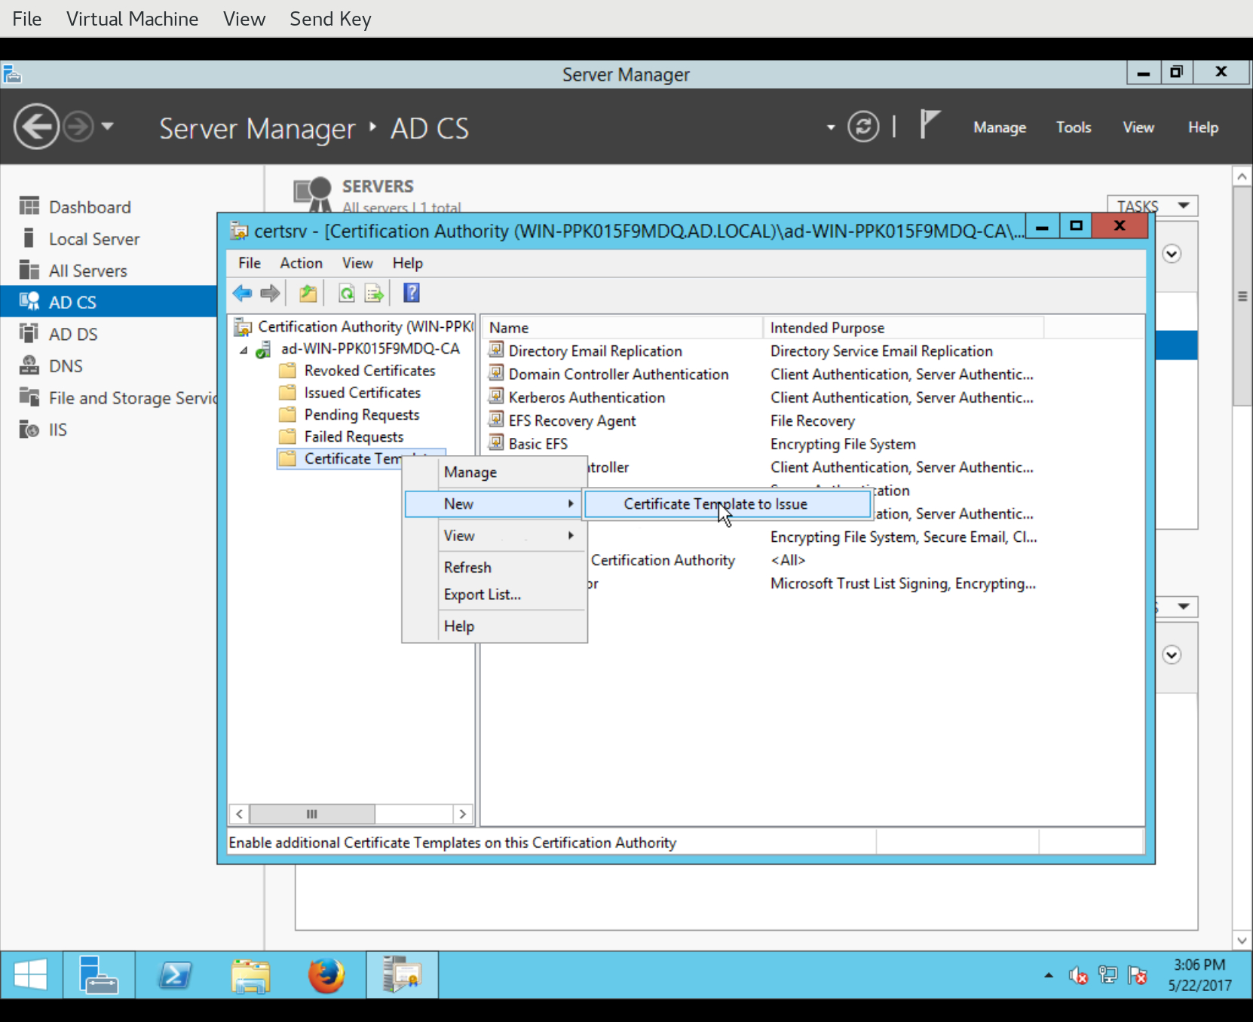Open the notifications flag in Server Manager

(x=930, y=124)
